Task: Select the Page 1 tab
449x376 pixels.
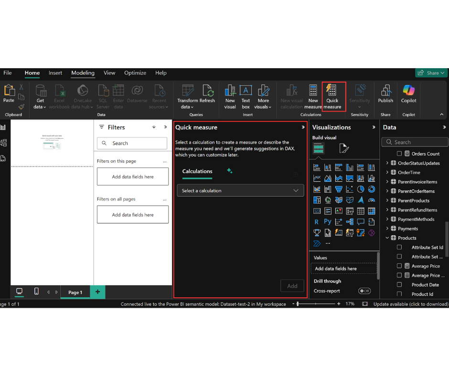Action: tap(75, 292)
